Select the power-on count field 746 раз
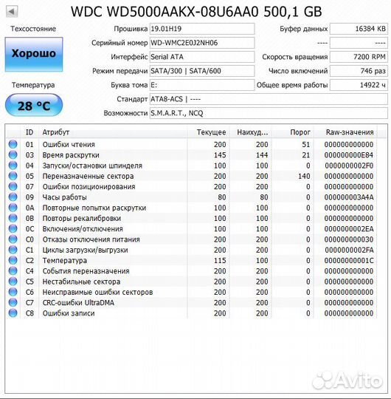The height and width of the screenshot is (399, 391). pyautogui.click(x=359, y=71)
